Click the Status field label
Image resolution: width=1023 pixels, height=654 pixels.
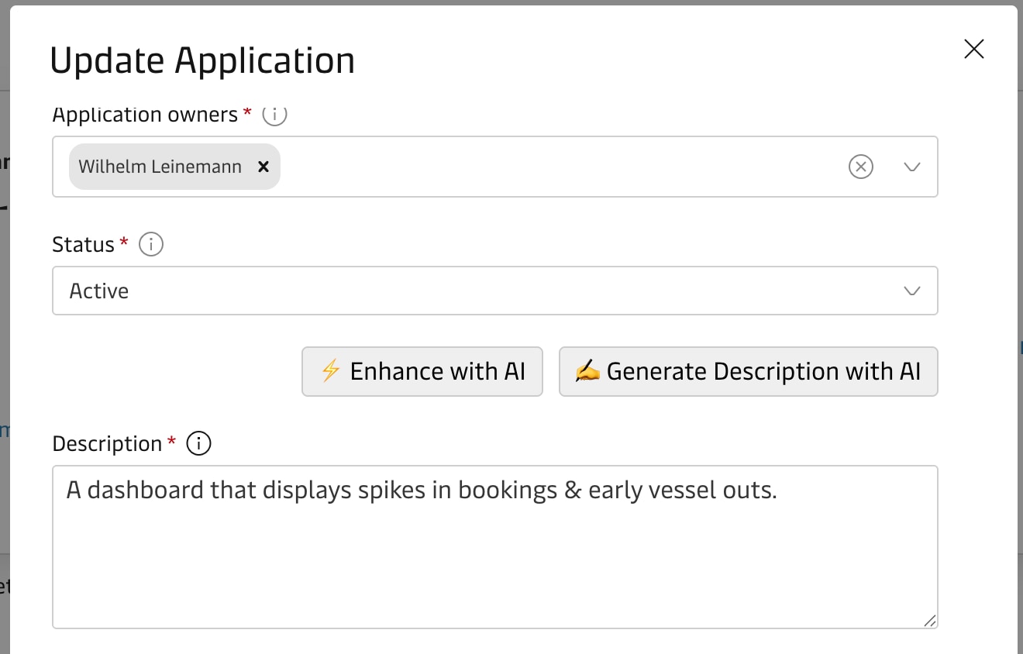83,245
